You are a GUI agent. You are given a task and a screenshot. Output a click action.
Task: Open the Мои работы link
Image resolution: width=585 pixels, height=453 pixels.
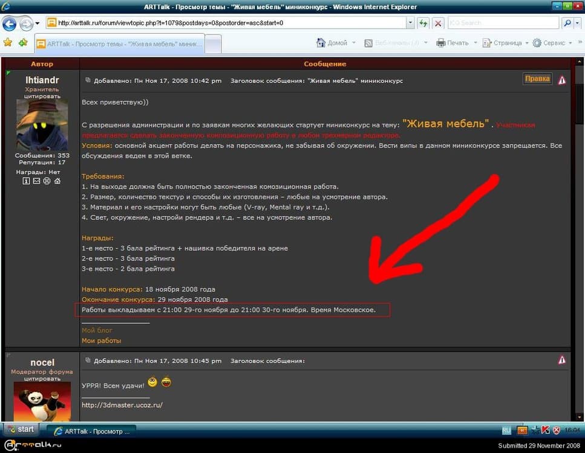tap(101, 341)
